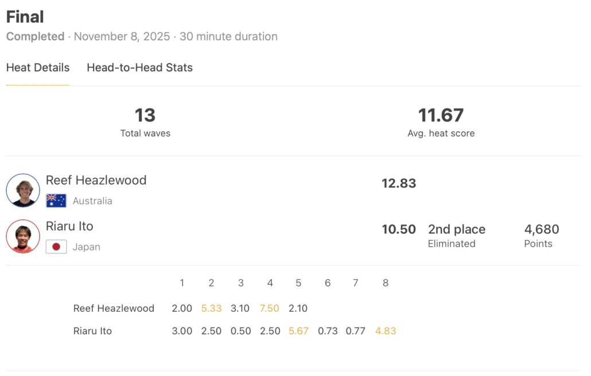
Task: Select the Heat Details tab
Action: (x=38, y=68)
